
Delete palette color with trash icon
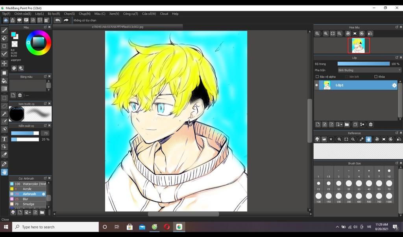coord(20,95)
